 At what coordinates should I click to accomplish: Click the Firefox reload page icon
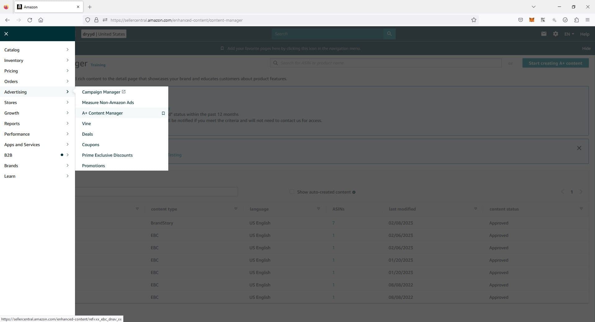(x=30, y=20)
